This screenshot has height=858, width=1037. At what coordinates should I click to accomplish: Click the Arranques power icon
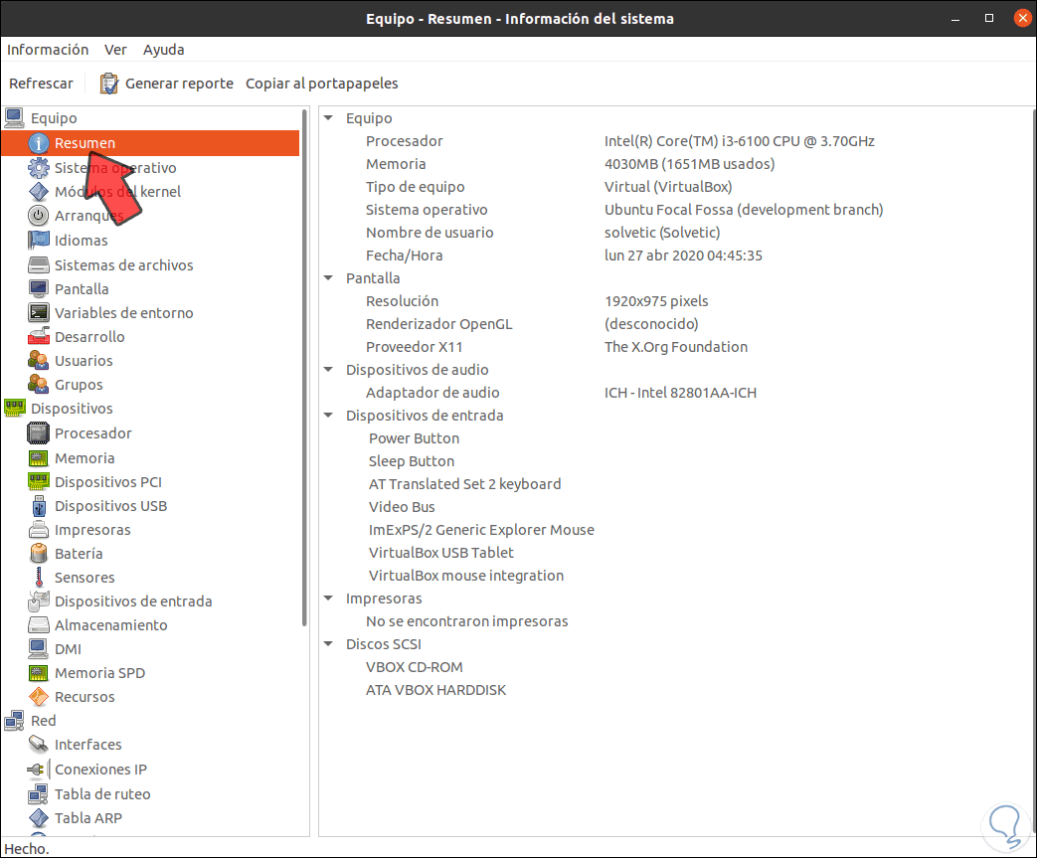39,216
